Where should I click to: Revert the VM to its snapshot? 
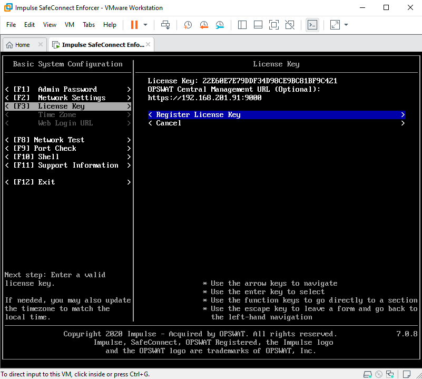pyautogui.click(x=204, y=25)
